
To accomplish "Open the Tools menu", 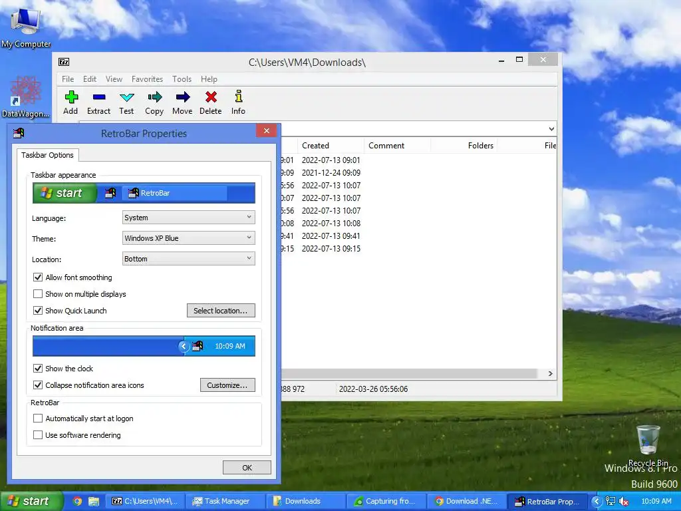I will tap(182, 79).
